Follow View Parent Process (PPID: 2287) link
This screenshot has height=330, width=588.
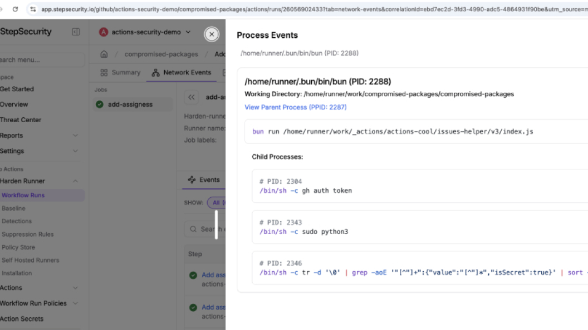pyautogui.click(x=296, y=107)
